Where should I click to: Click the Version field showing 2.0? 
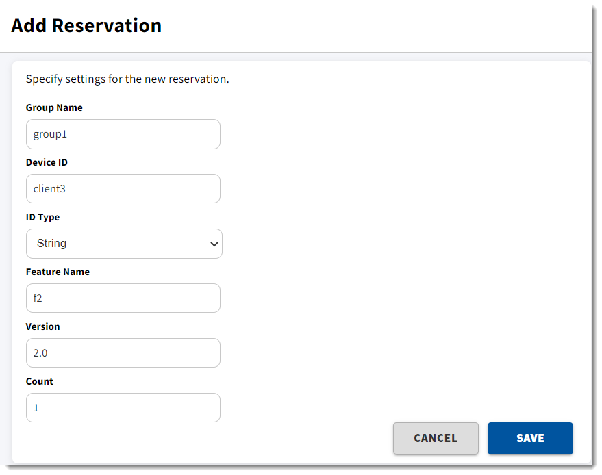coord(123,352)
